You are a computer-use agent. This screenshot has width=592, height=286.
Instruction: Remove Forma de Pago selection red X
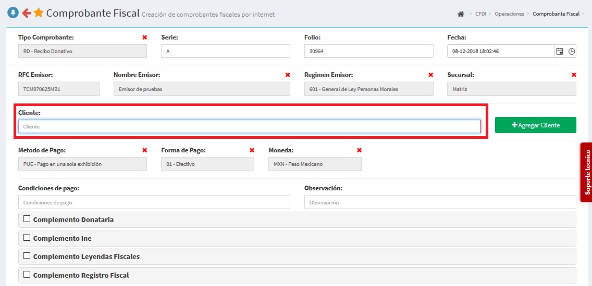click(x=252, y=150)
